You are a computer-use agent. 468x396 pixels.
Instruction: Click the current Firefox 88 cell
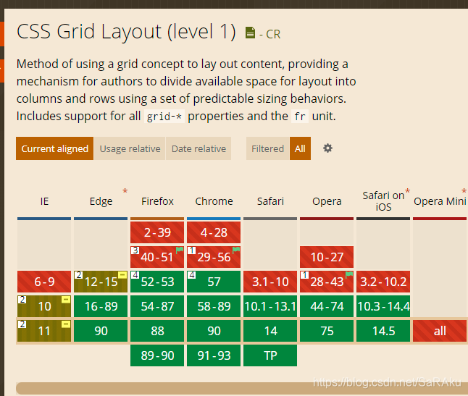(157, 331)
